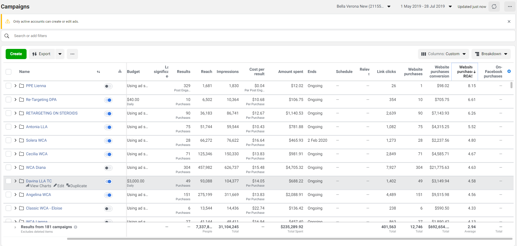
Task: Open the toolbar more actions ellipsis
Action: point(72,54)
